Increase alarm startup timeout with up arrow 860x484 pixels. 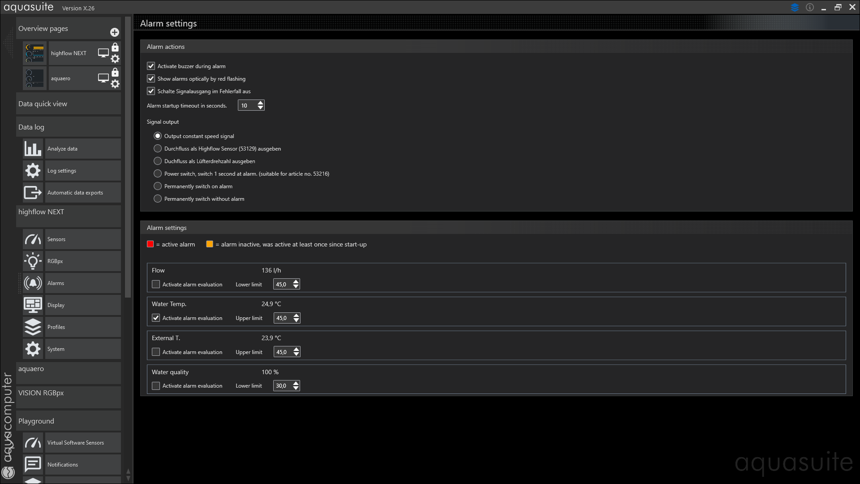coord(260,103)
